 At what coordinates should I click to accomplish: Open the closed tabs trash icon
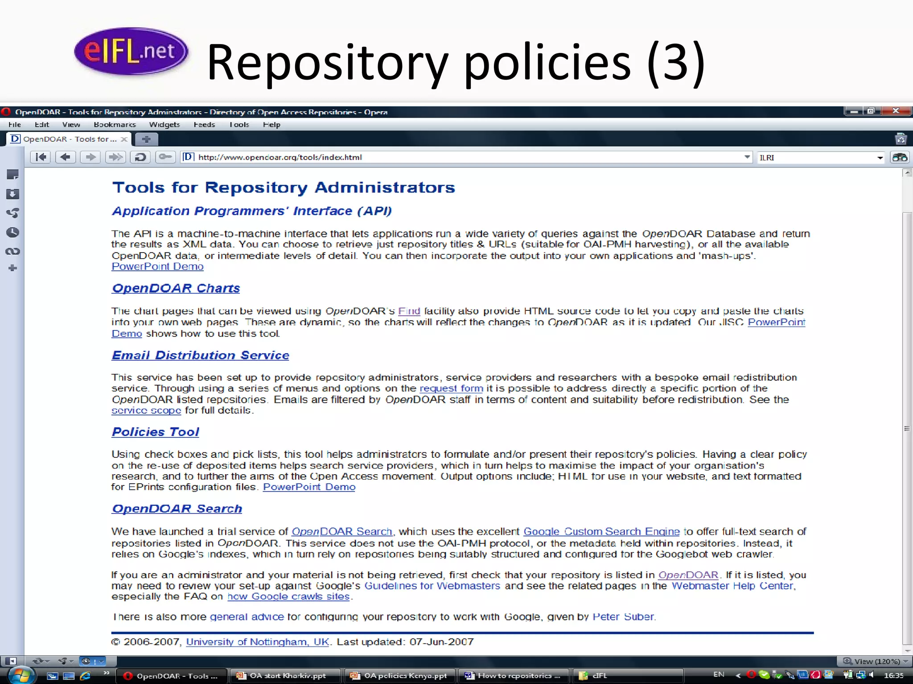click(x=901, y=139)
